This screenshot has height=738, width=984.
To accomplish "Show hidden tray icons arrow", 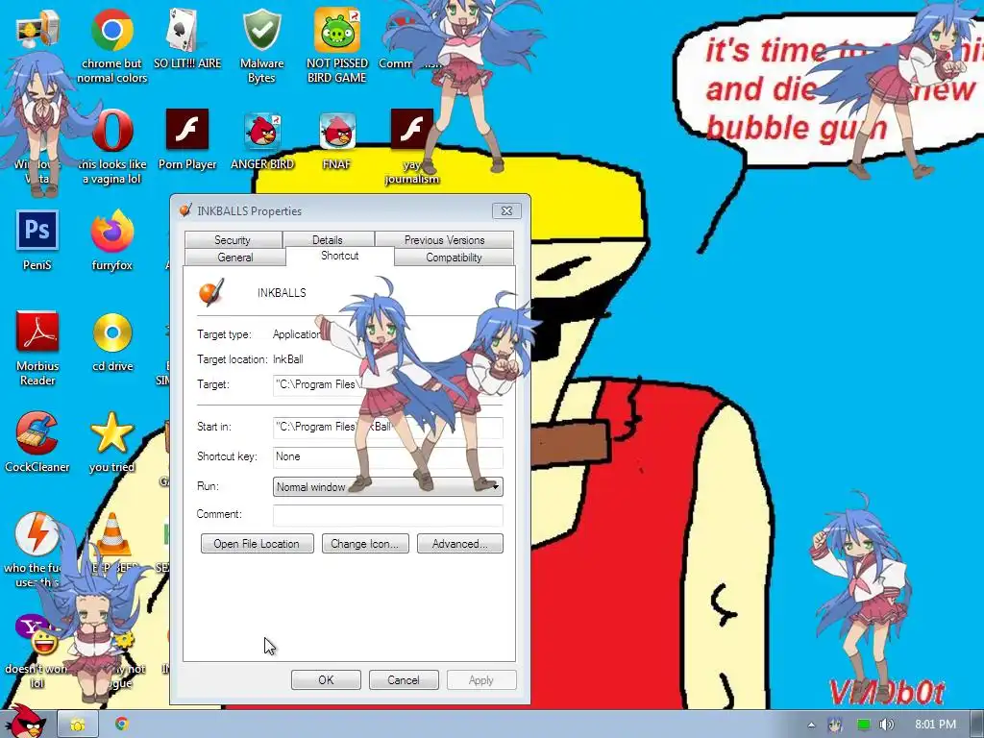I will pos(811,725).
